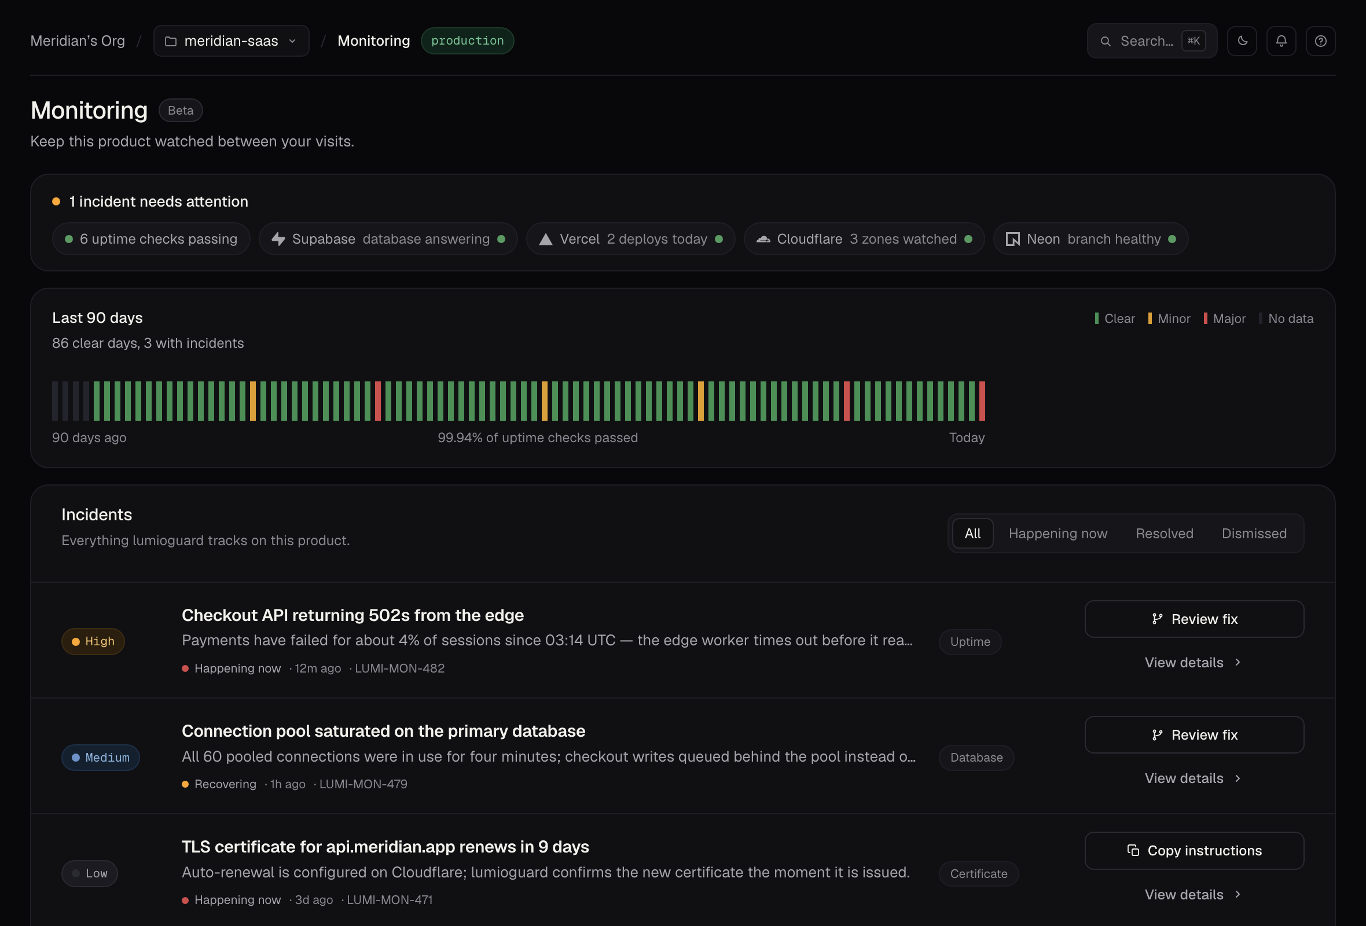Click branch icon in Checkout API Review fix
Viewport: 1366px width, 926px height.
coord(1158,619)
